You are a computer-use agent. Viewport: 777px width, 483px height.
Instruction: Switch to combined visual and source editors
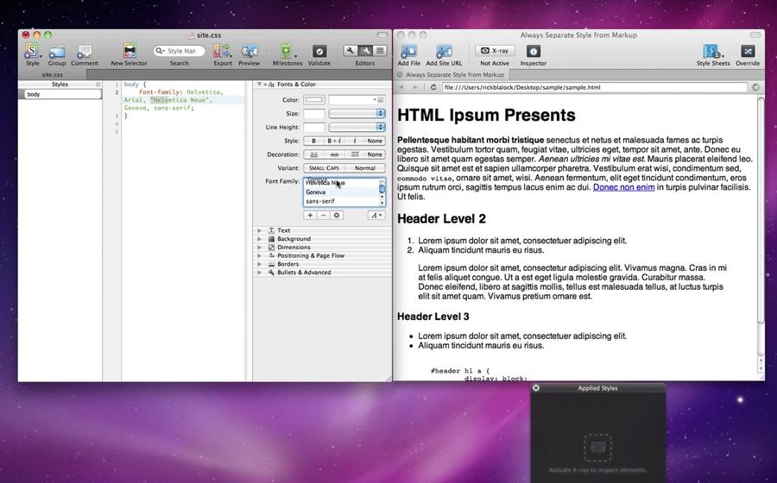[x=364, y=51]
